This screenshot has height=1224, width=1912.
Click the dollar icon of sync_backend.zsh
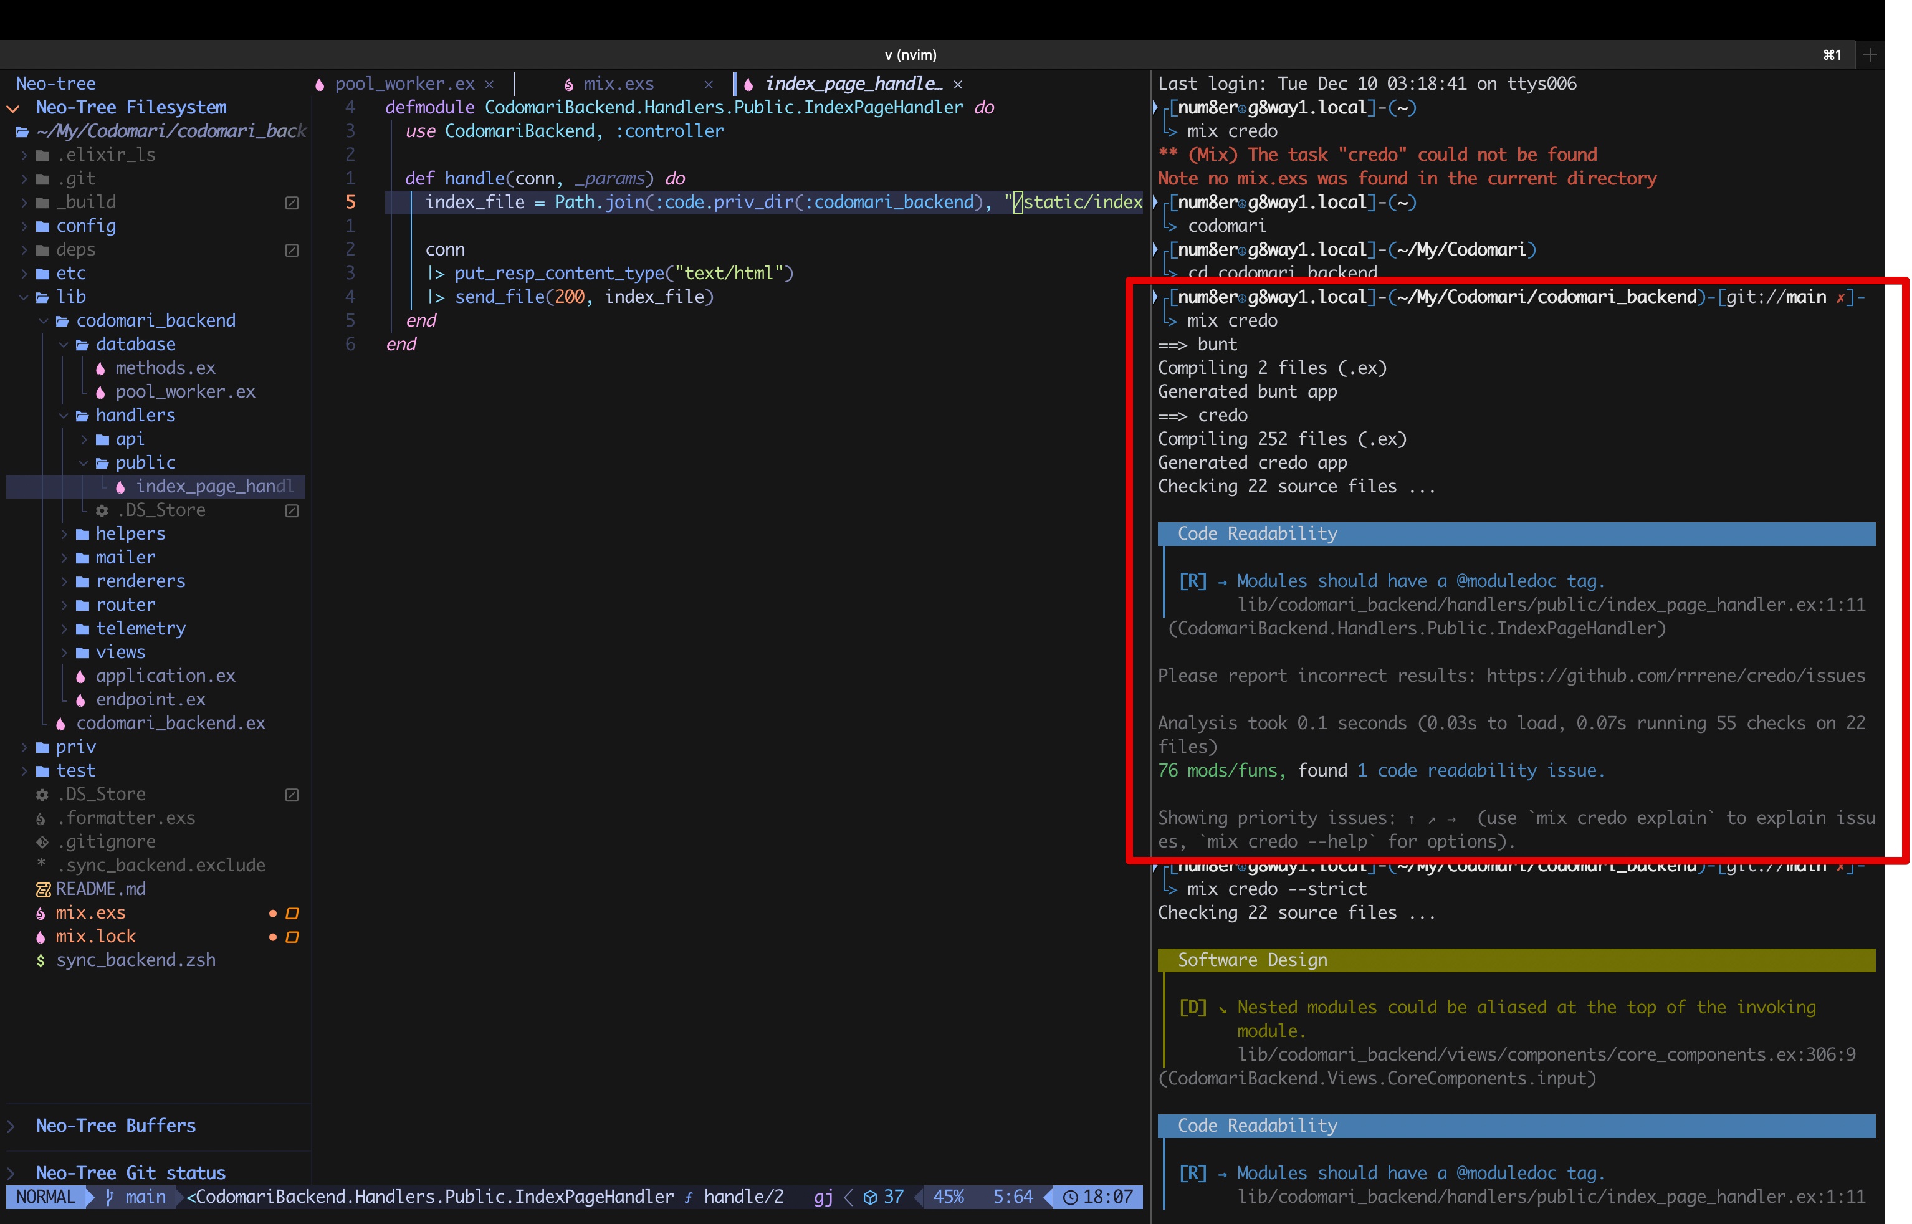[x=41, y=960]
